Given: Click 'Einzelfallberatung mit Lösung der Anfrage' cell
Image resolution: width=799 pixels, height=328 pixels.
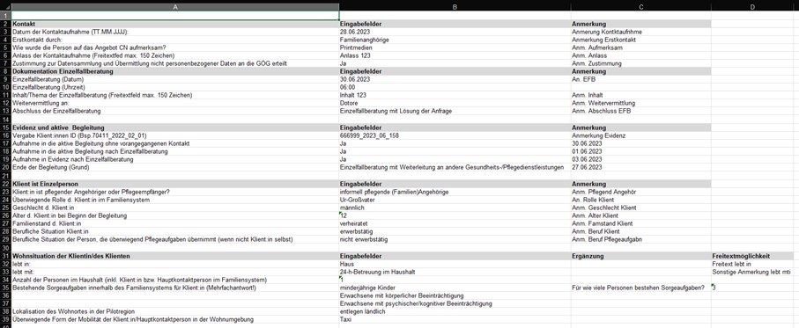Looking at the screenshot, I should pos(455,111).
